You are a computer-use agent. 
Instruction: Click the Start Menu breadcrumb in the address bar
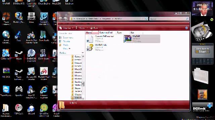click(x=93, y=19)
